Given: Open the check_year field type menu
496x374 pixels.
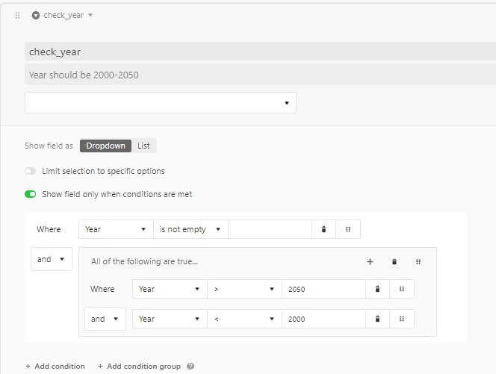Looking at the screenshot, I should coord(63,15).
